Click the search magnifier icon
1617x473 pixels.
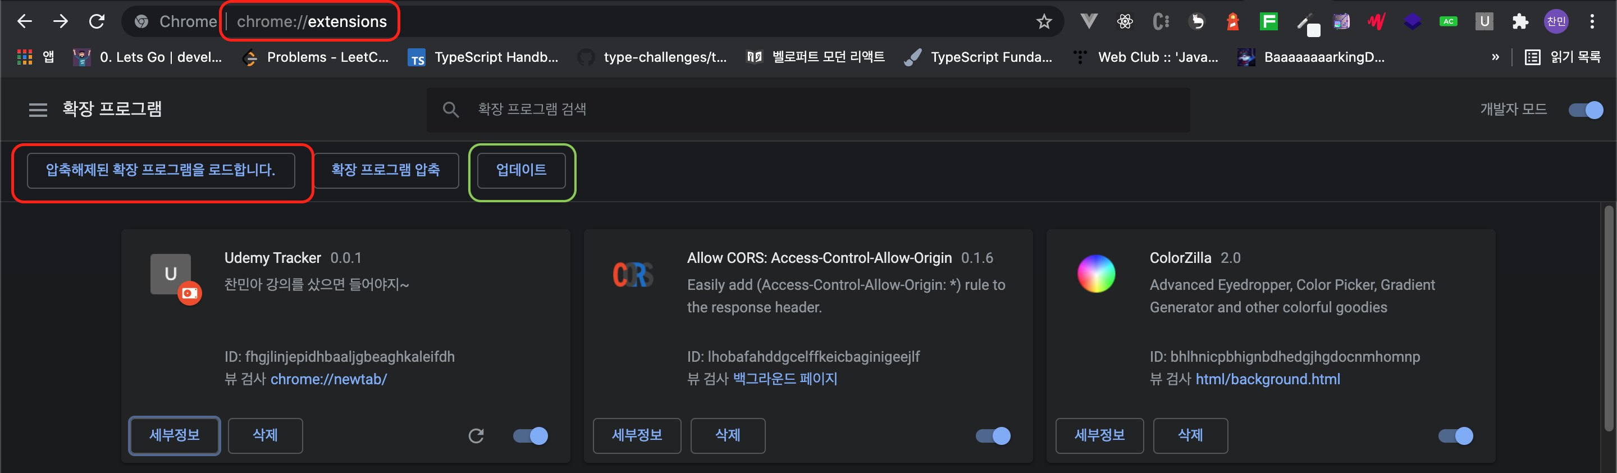(451, 110)
